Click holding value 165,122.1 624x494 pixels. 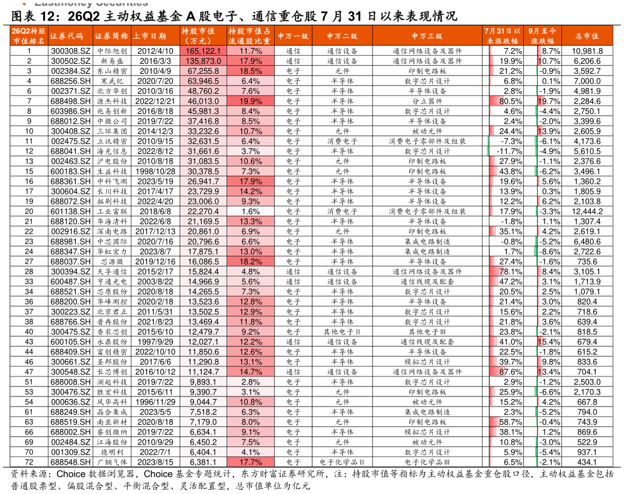[x=203, y=51]
